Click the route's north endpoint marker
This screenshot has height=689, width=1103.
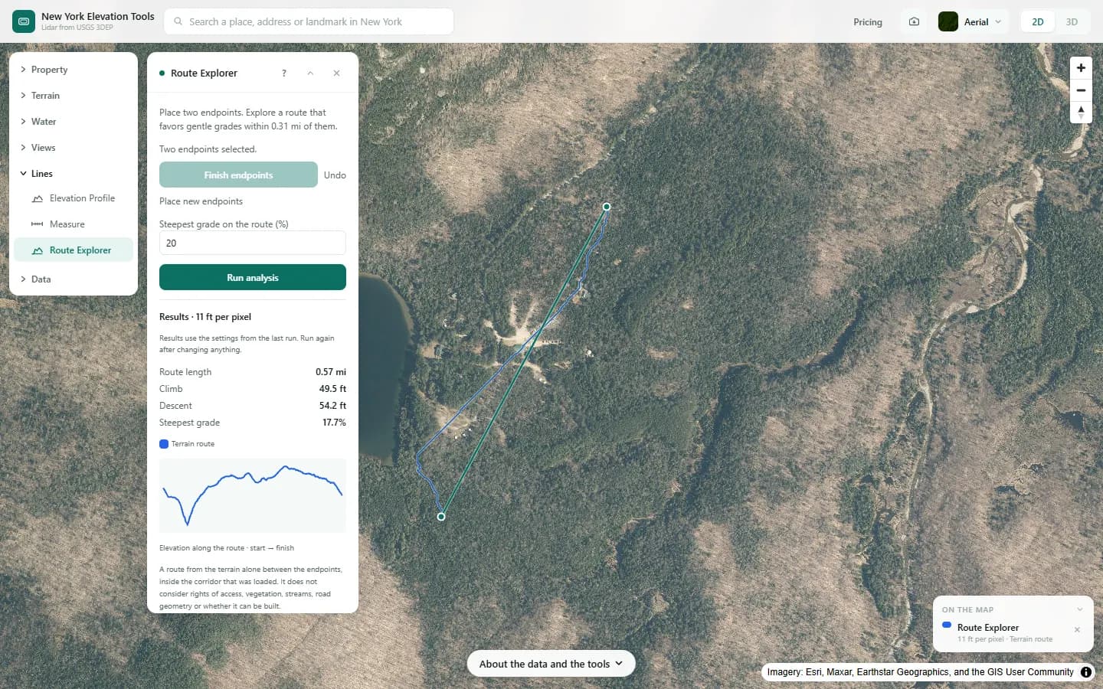coord(607,207)
